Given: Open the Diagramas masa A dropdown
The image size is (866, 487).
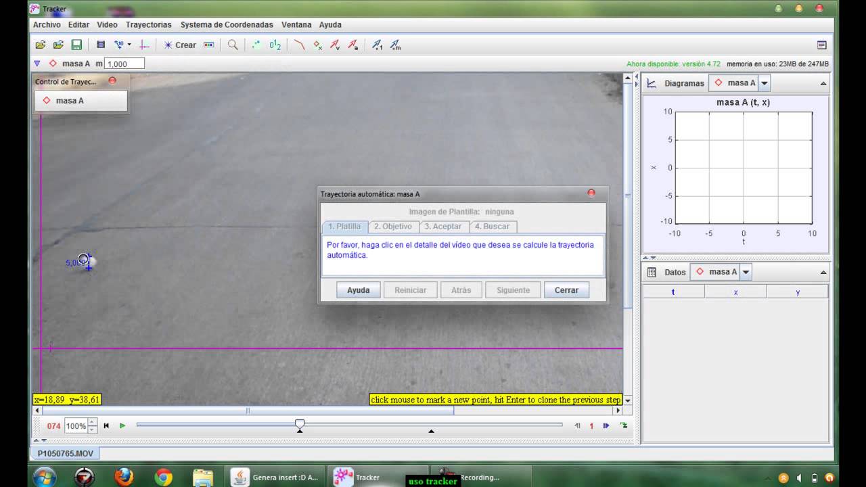Looking at the screenshot, I should coord(765,83).
